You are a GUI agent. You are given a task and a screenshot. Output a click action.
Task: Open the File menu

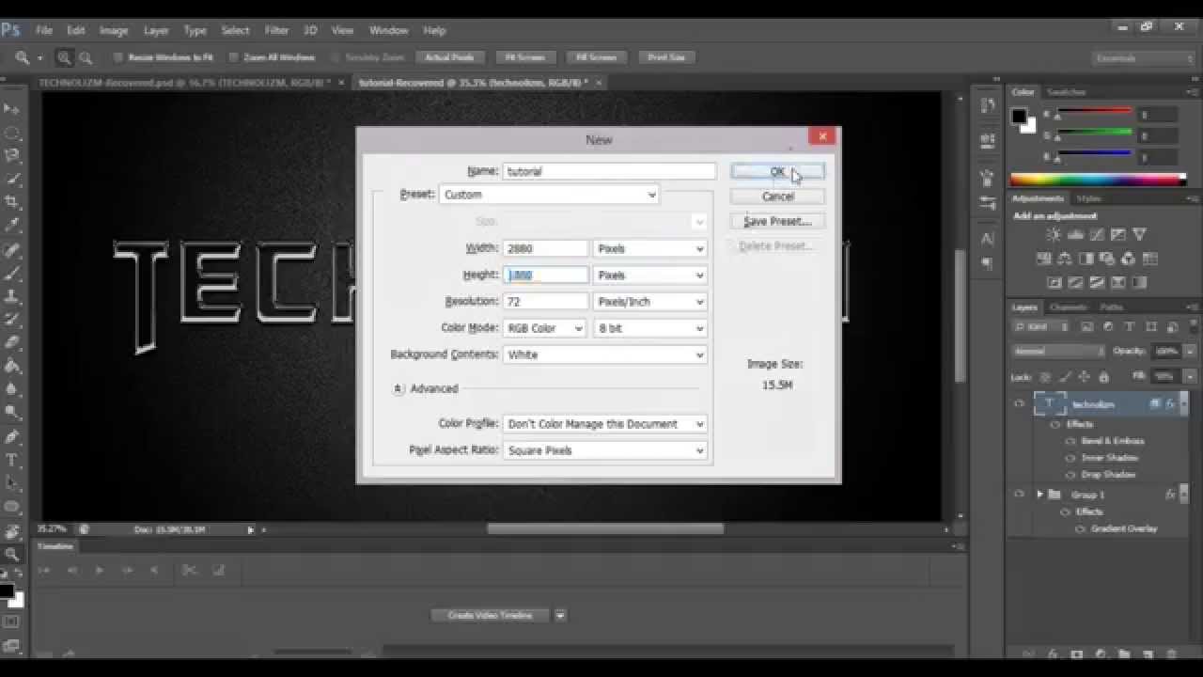pyautogui.click(x=44, y=30)
